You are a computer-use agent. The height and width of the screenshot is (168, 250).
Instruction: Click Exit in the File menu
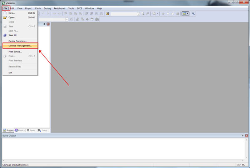(10, 73)
